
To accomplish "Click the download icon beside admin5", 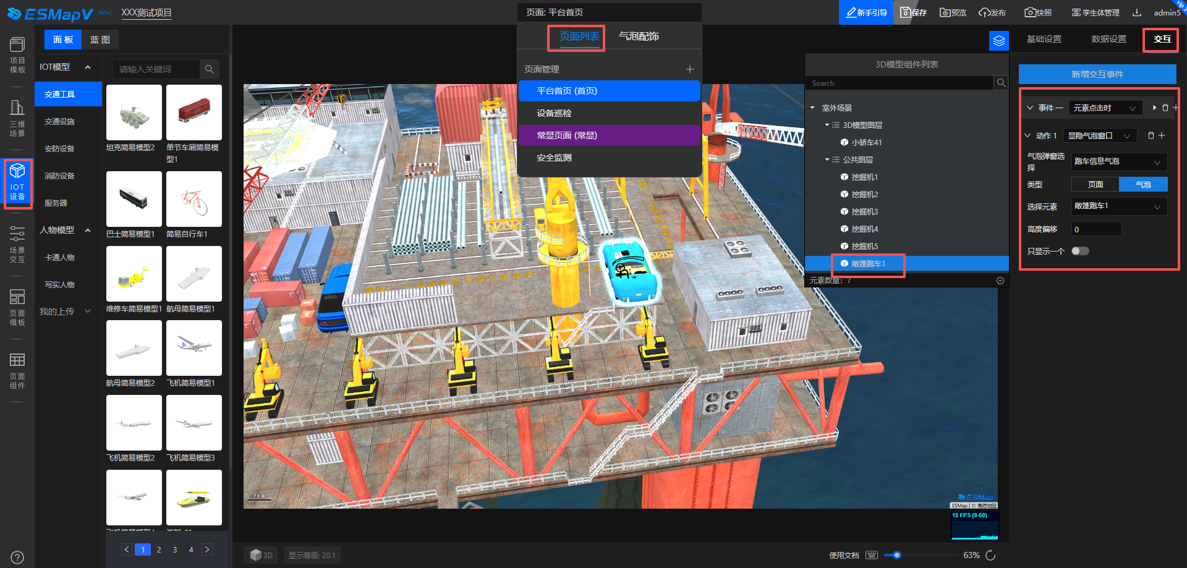I will point(1137,12).
